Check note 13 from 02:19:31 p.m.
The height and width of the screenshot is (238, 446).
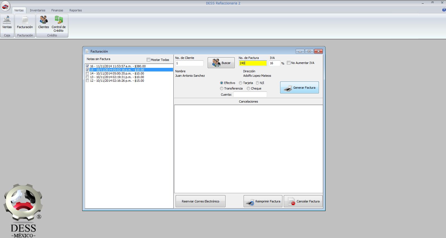click(88, 77)
